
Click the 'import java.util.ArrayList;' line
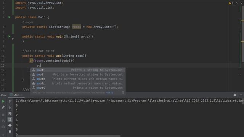(x=39, y=3)
